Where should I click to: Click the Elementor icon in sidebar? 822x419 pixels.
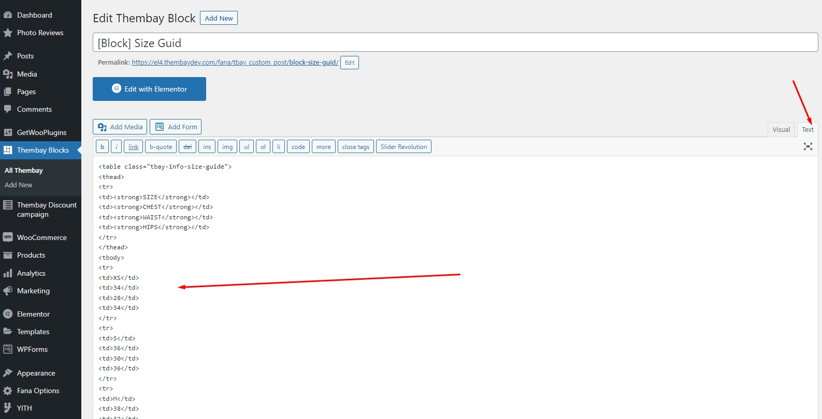[8, 314]
